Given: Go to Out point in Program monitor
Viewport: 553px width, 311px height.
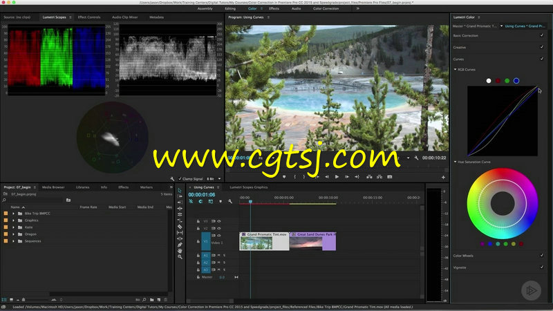Looking at the screenshot, I should point(357,177).
